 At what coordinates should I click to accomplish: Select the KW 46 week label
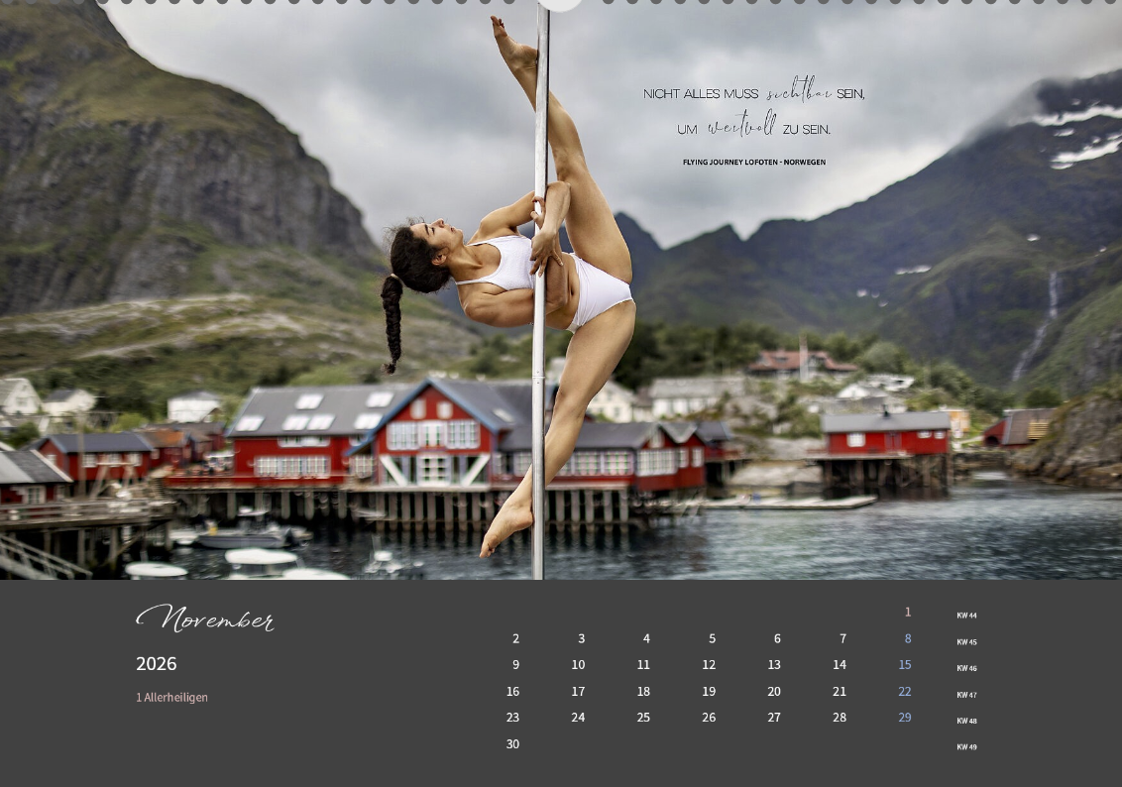click(966, 668)
